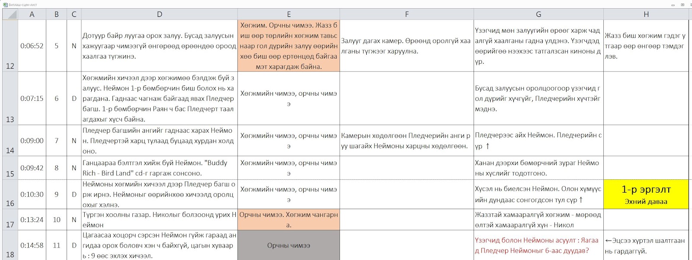Select scene number cell 8
692x260 pixels.
click(56, 168)
